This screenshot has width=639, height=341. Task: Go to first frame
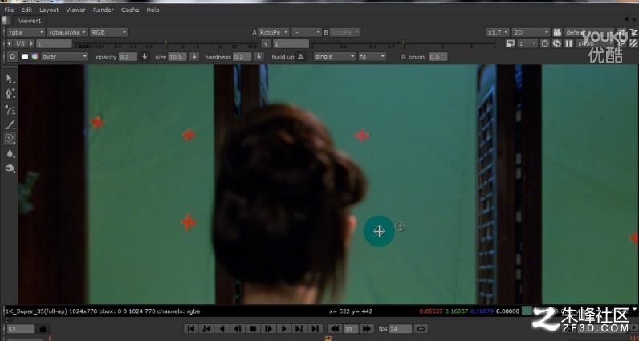[x=191, y=328]
